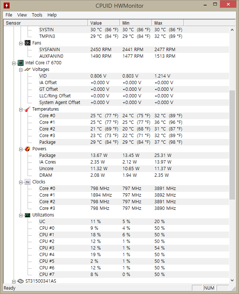Collapse the Temperatures tree branch

click(x=21, y=109)
